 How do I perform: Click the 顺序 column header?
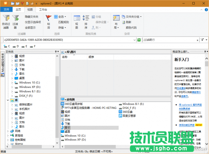pyautogui.click(x=101, y=57)
